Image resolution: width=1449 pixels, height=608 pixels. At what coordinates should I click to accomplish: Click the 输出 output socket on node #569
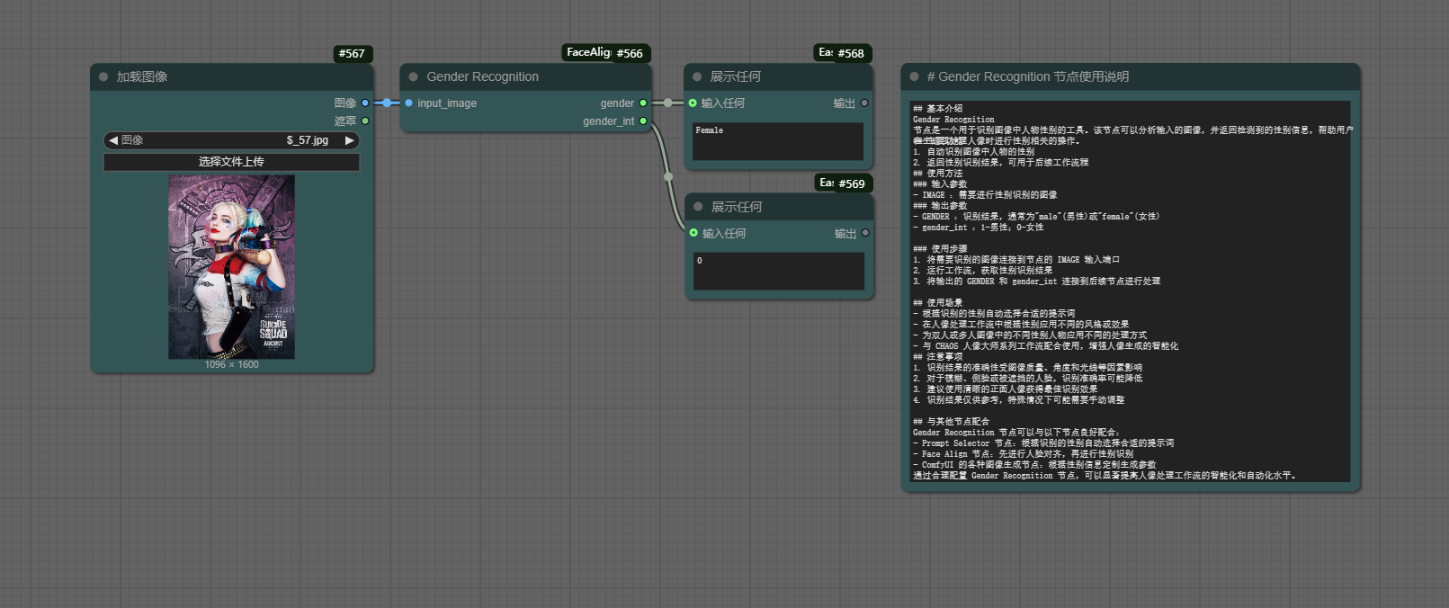[x=865, y=233]
